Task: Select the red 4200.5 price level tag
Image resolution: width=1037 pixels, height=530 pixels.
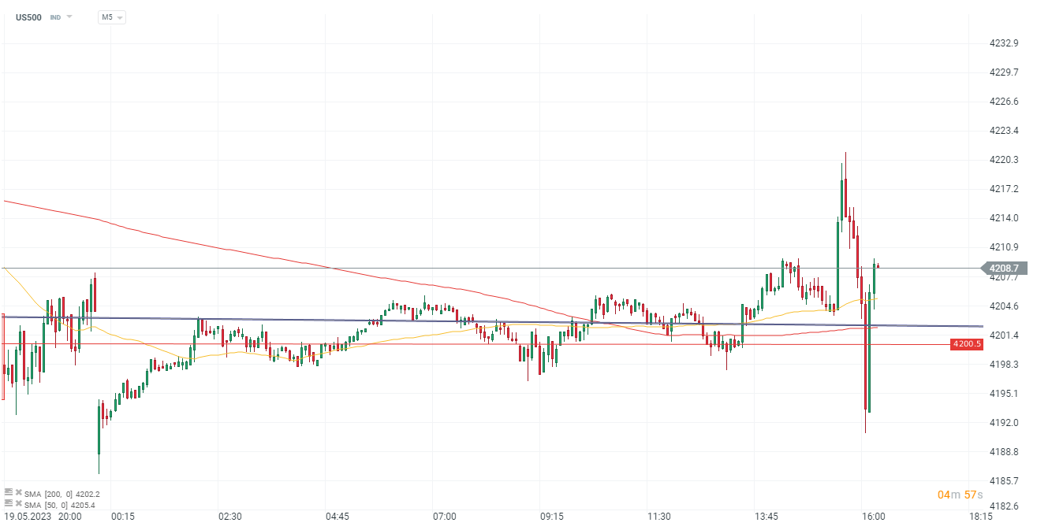Action: [966, 344]
